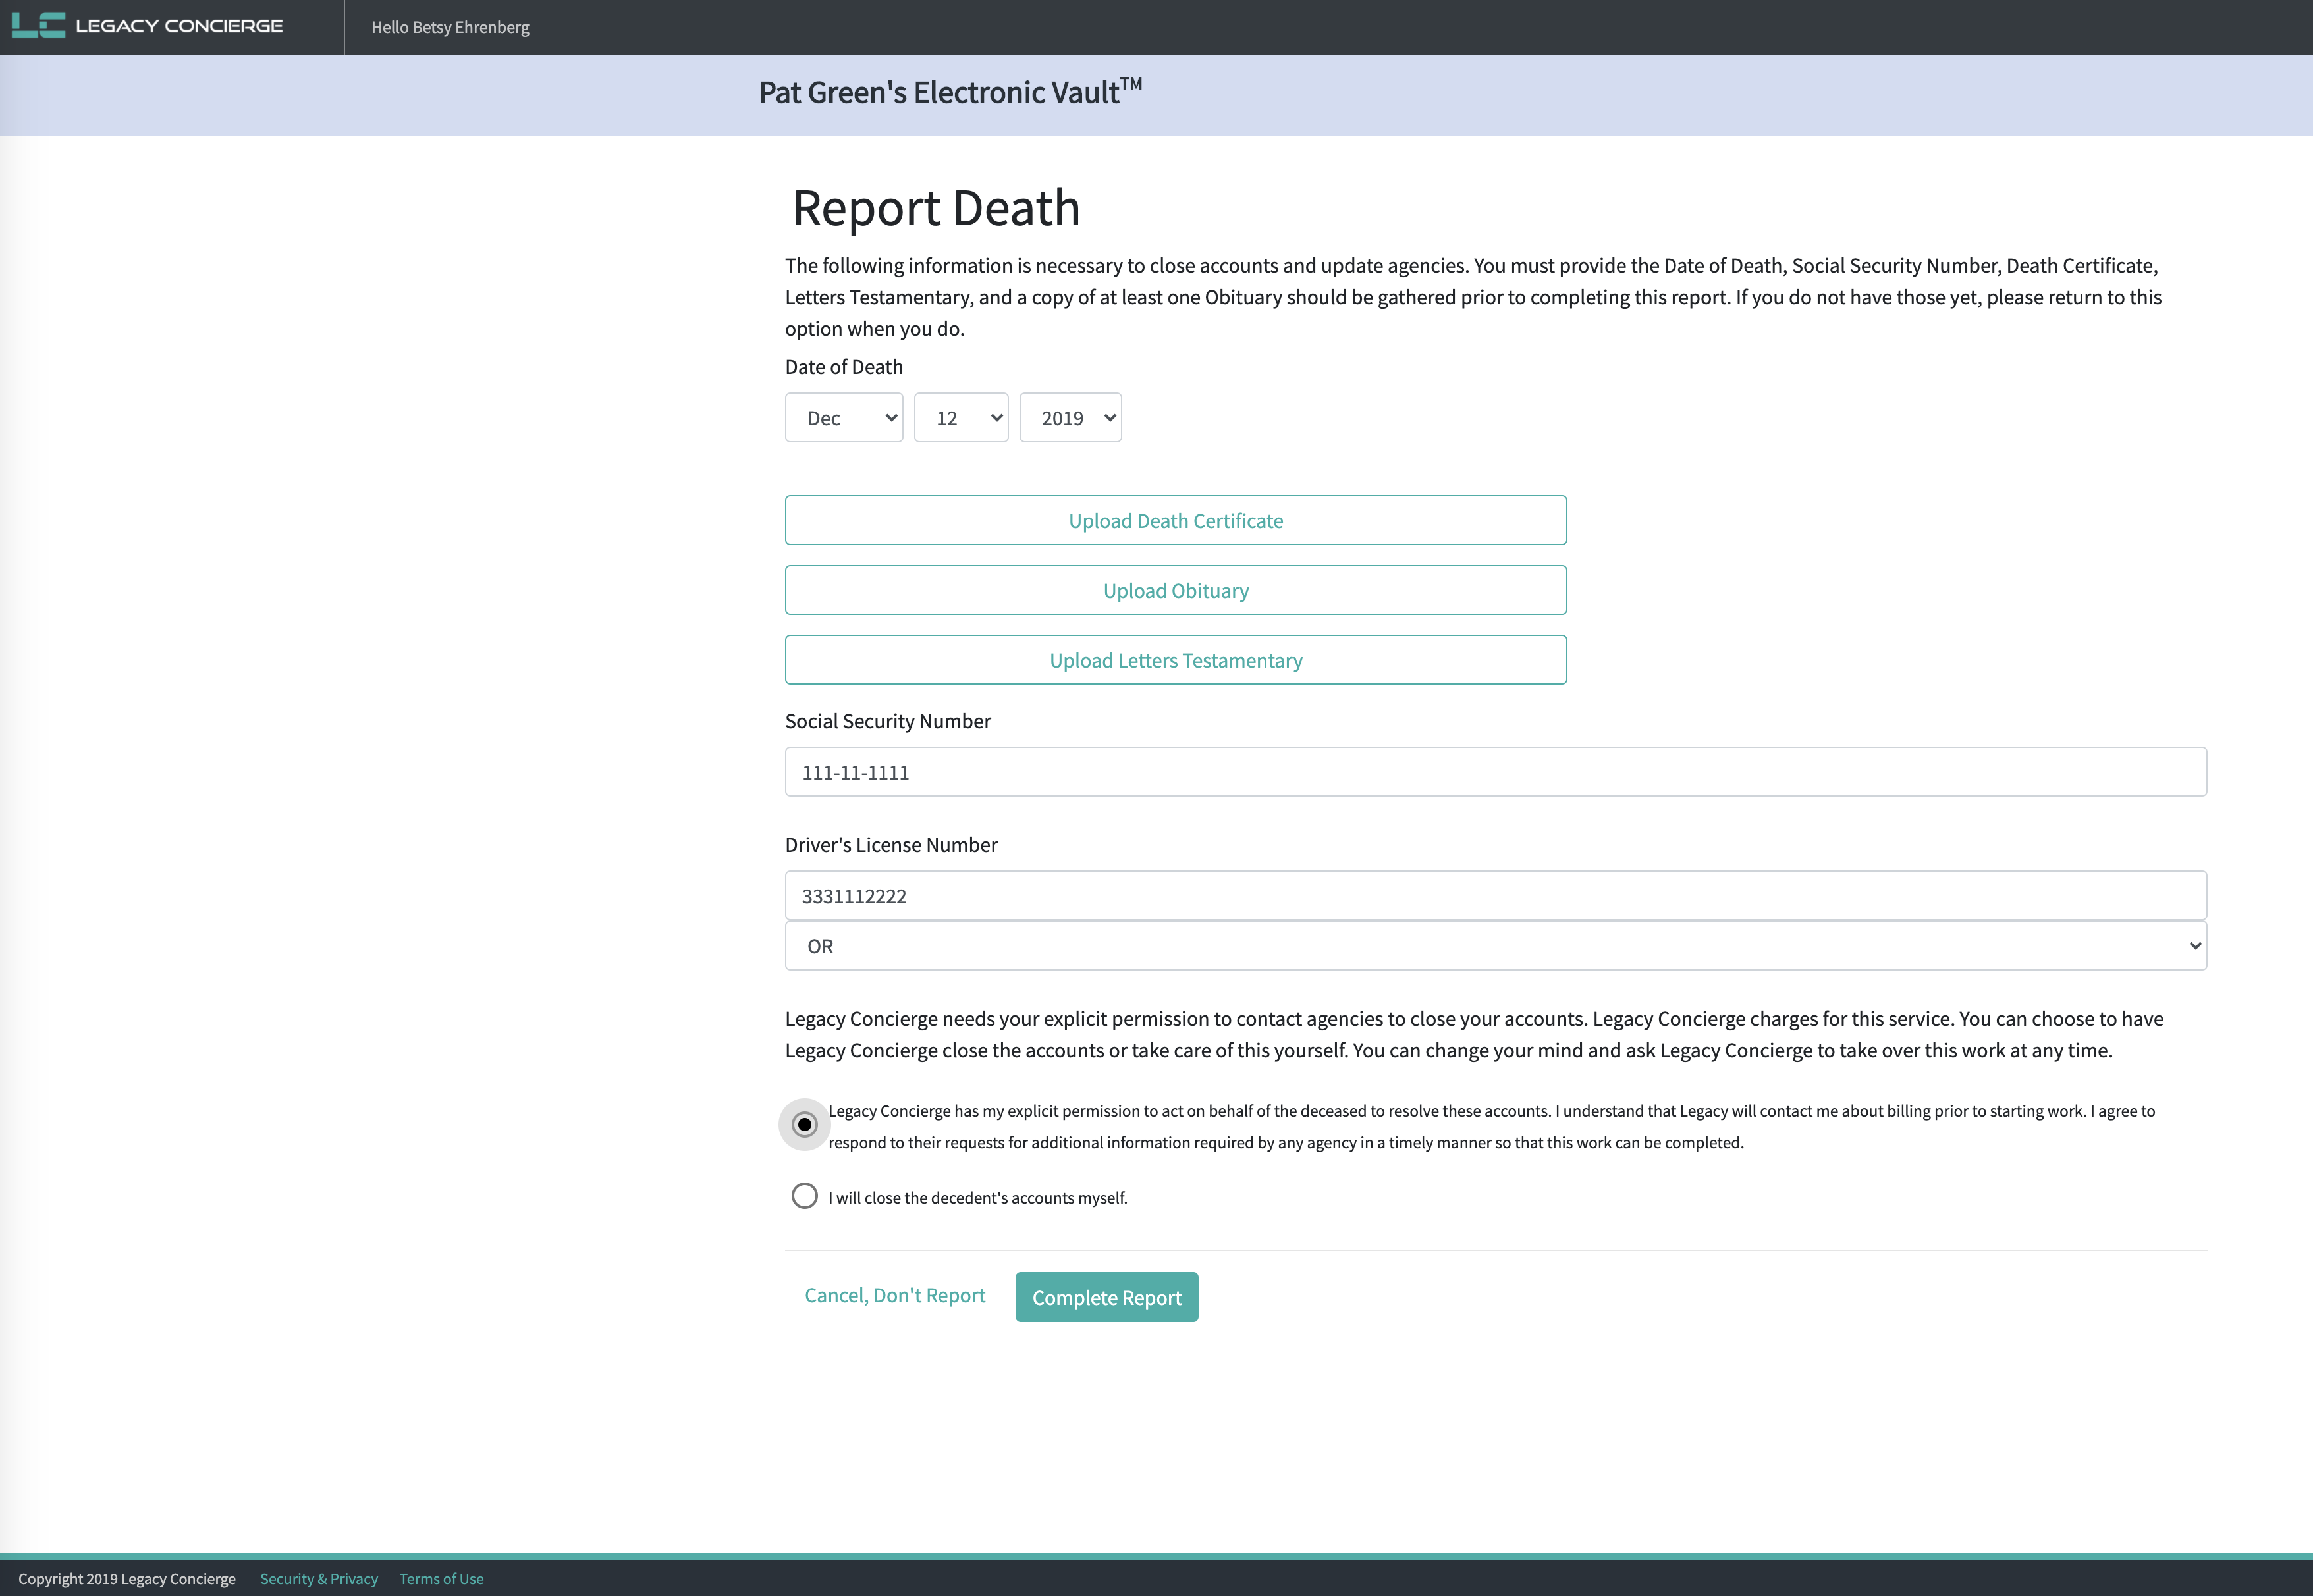Open the death month dropdown showing Dec
This screenshot has height=1596, width=2313.
pyautogui.click(x=843, y=418)
